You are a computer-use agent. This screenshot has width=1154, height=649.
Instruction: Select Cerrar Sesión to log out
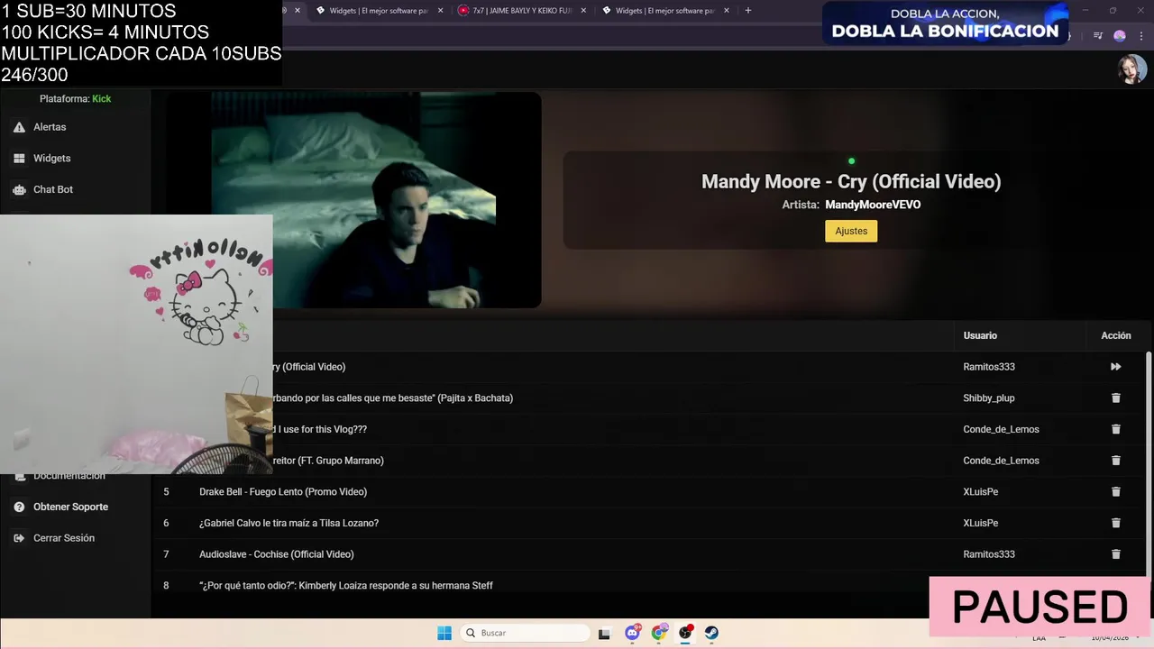click(x=63, y=538)
